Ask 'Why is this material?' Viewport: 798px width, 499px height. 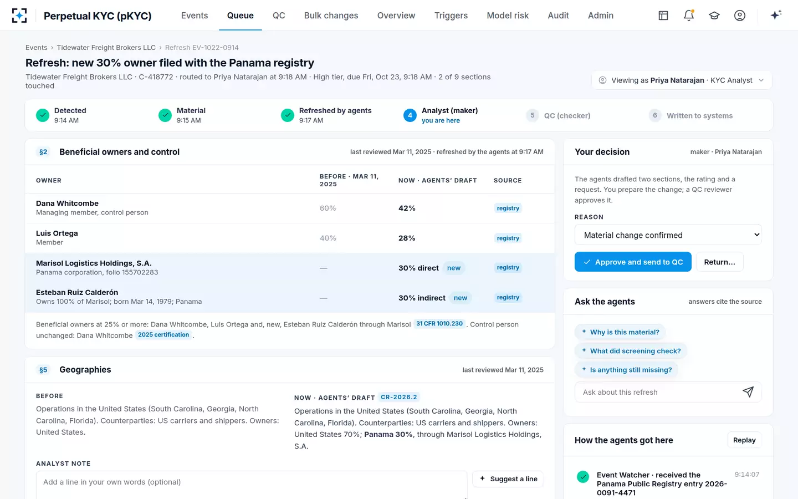620,332
